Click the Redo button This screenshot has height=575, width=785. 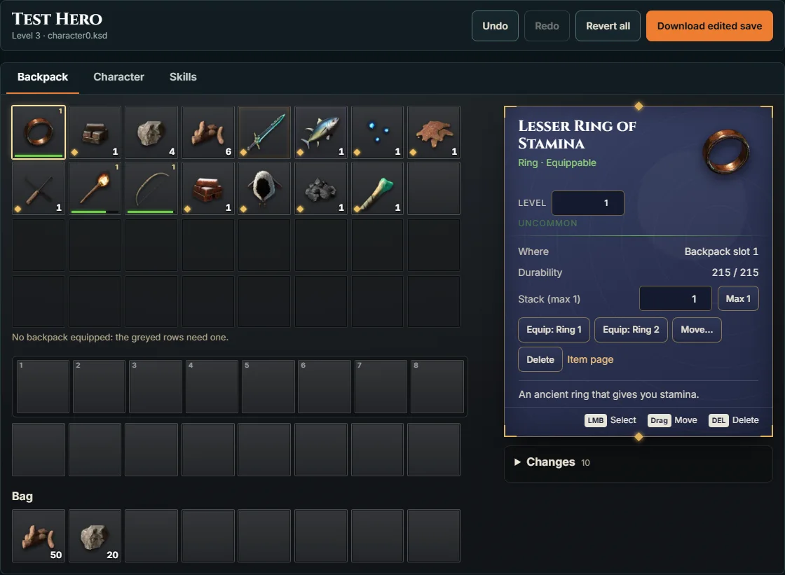pyautogui.click(x=547, y=26)
